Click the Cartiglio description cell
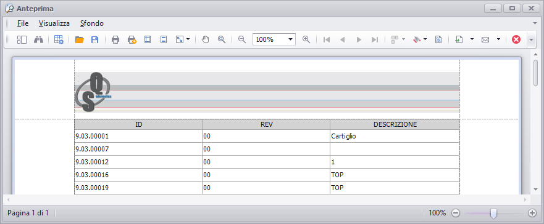544x224 pixels. tap(395, 136)
